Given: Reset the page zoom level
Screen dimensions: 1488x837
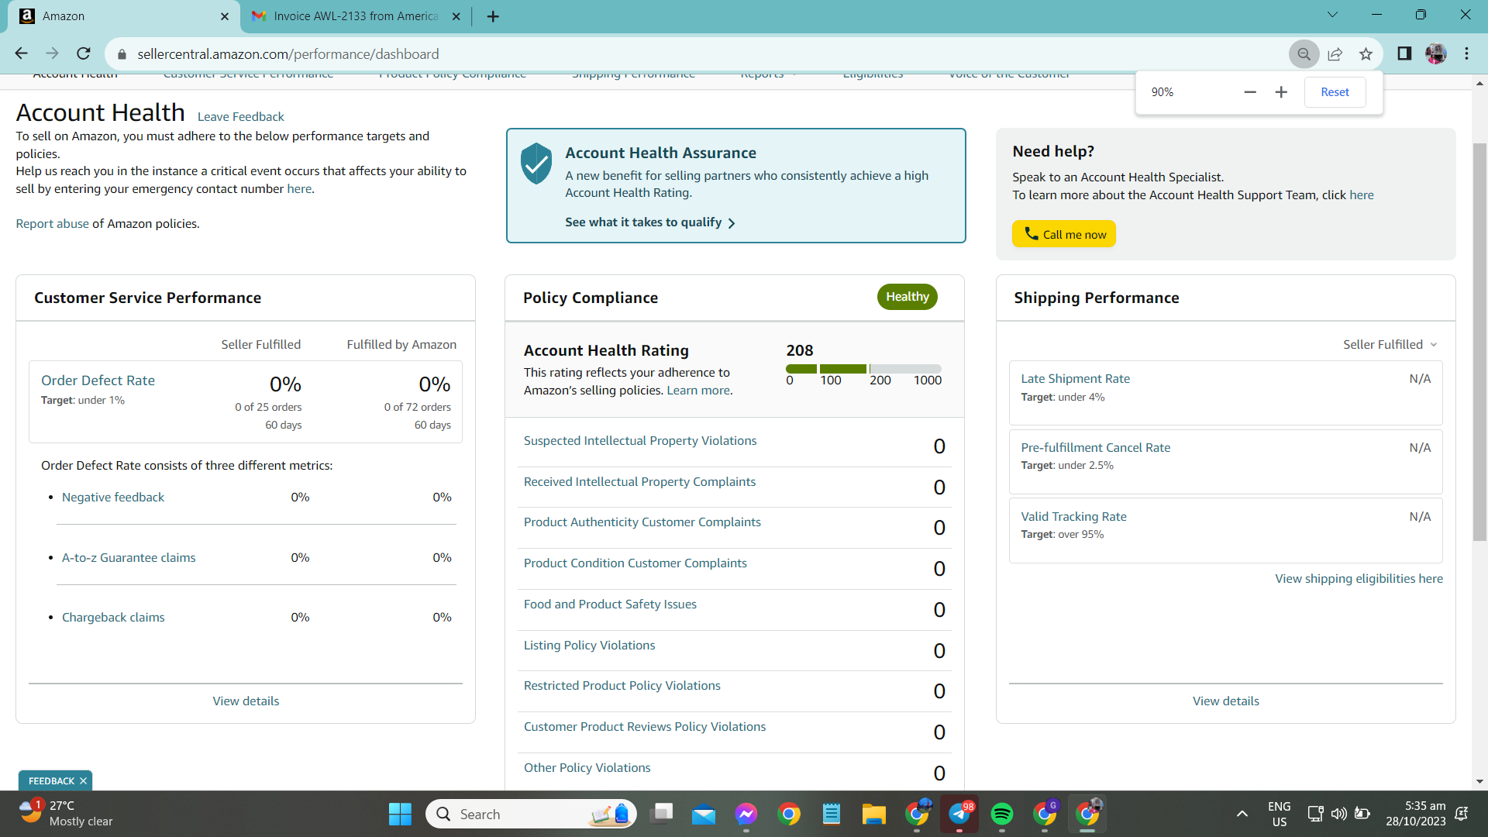Looking at the screenshot, I should pos(1335,92).
